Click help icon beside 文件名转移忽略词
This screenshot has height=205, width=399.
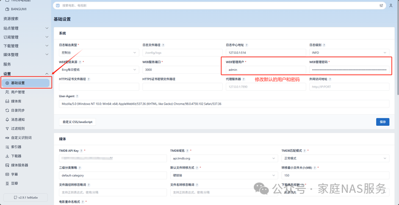pyautogui.click(x=197, y=185)
